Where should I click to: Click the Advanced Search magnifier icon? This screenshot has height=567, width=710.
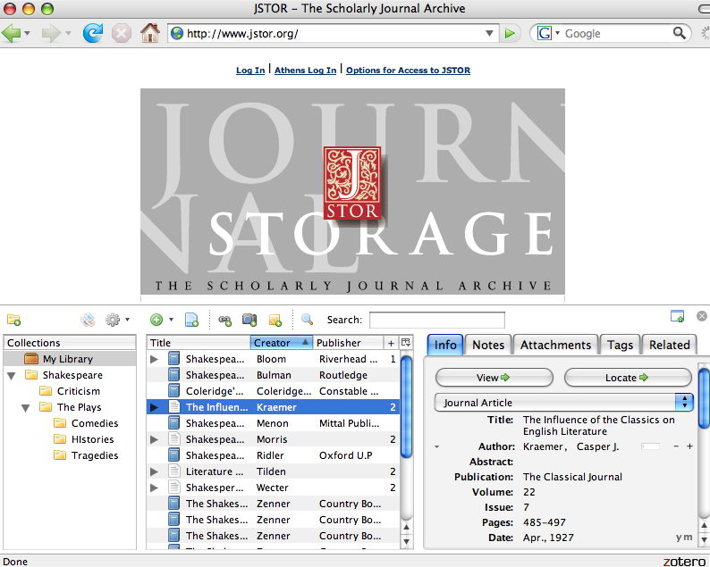[x=307, y=320]
